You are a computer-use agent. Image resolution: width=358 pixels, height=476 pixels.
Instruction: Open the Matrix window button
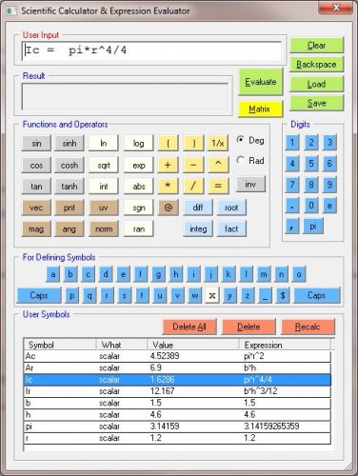point(260,109)
